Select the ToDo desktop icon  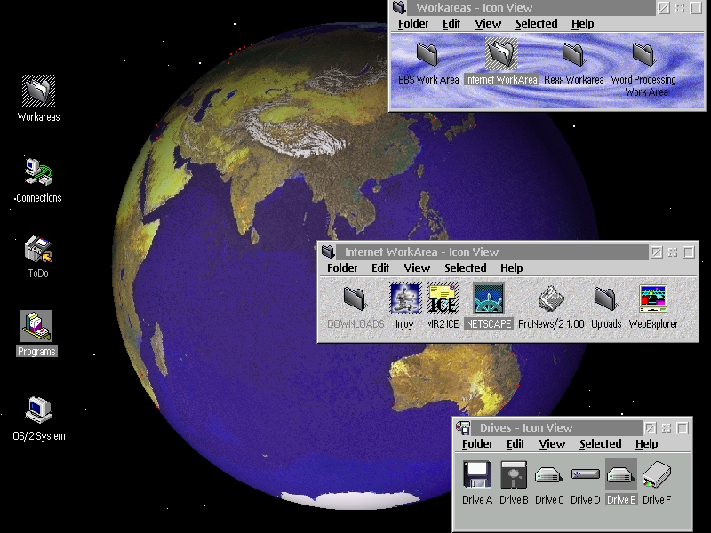(38, 250)
